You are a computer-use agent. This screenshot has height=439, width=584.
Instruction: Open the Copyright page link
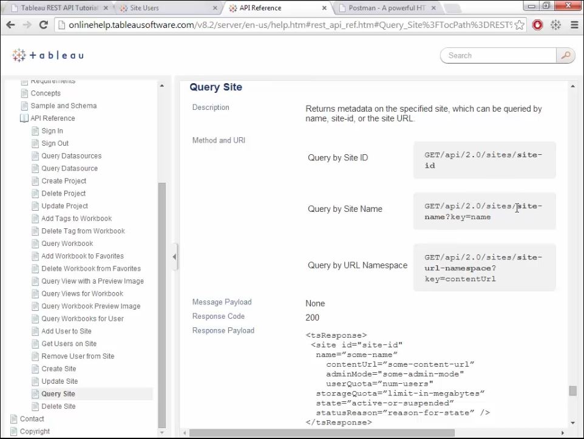[35, 432]
